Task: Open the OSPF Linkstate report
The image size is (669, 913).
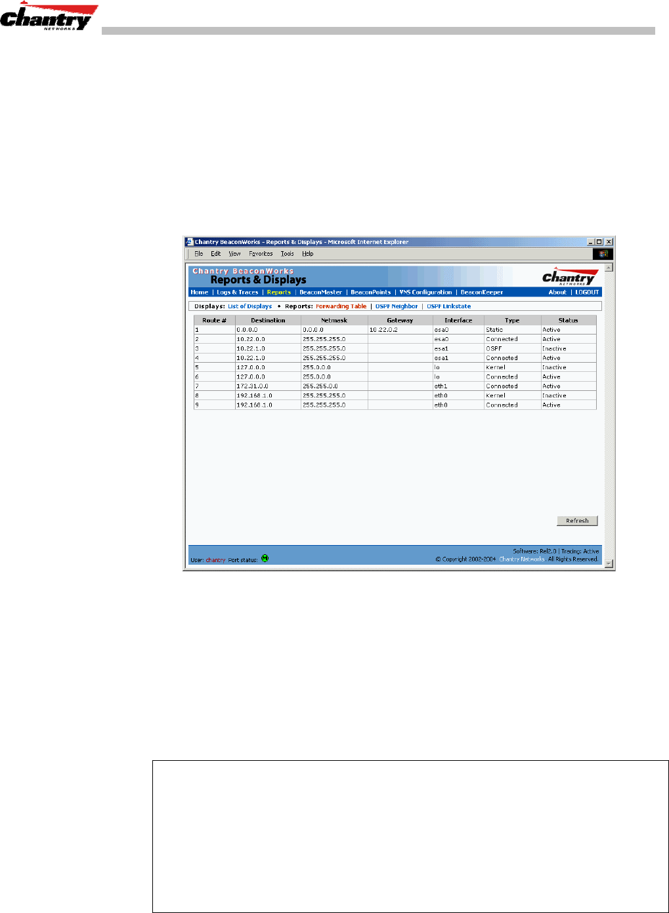Action: click(448, 306)
